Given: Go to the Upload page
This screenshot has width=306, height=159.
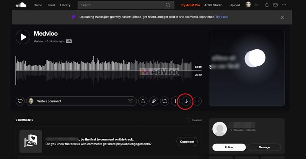Looking at the screenshot, I should (x=234, y=5).
